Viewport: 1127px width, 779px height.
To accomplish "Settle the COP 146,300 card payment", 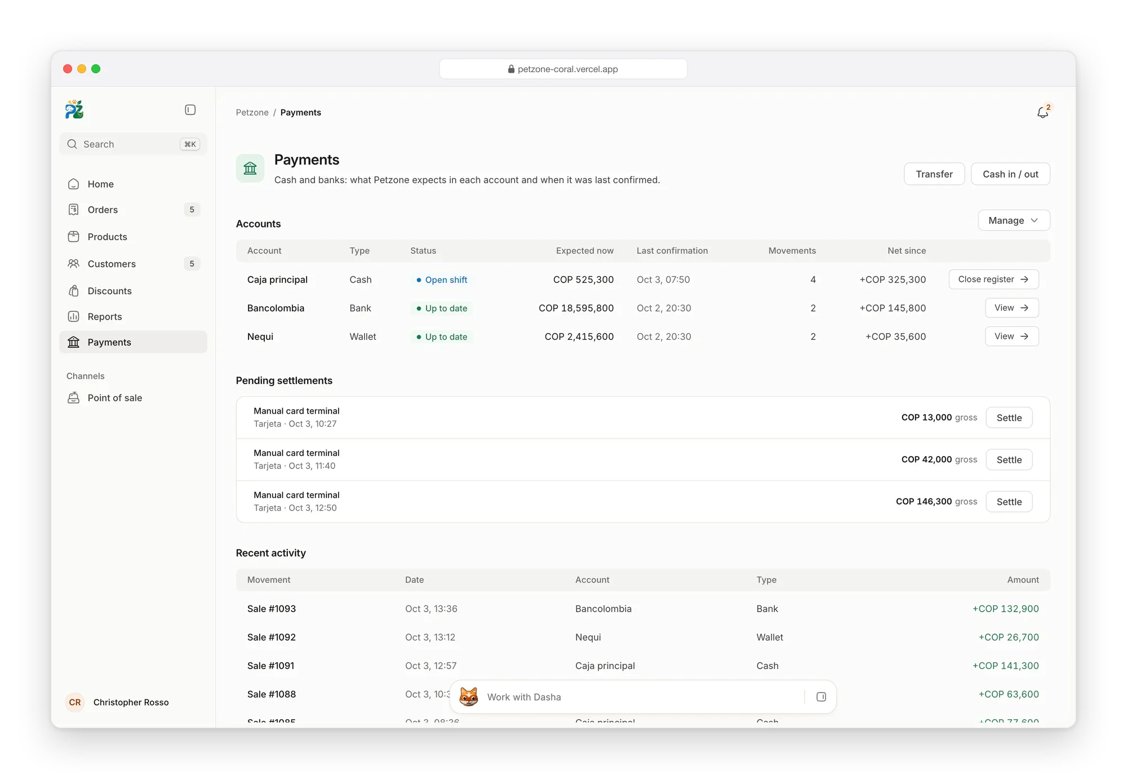I will click(x=1009, y=502).
